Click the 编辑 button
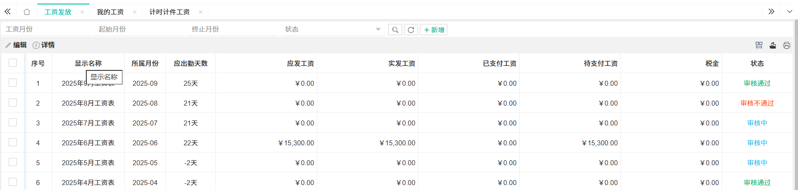The width and height of the screenshot is (798, 190). pyautogui.click(x=16, y=45)
